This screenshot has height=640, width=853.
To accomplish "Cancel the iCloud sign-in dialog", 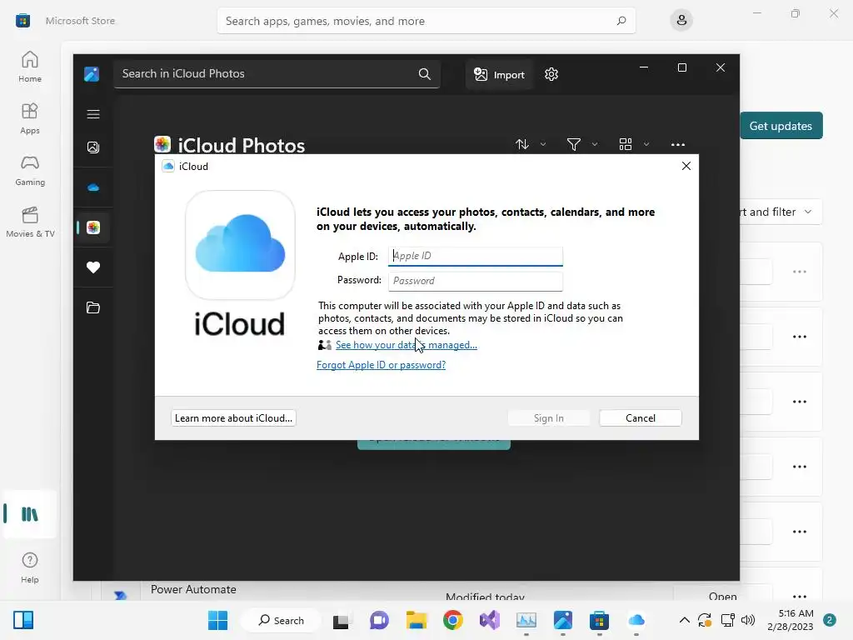I will click(641, 418).
